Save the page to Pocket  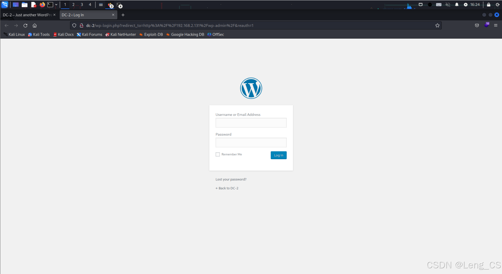477,26
